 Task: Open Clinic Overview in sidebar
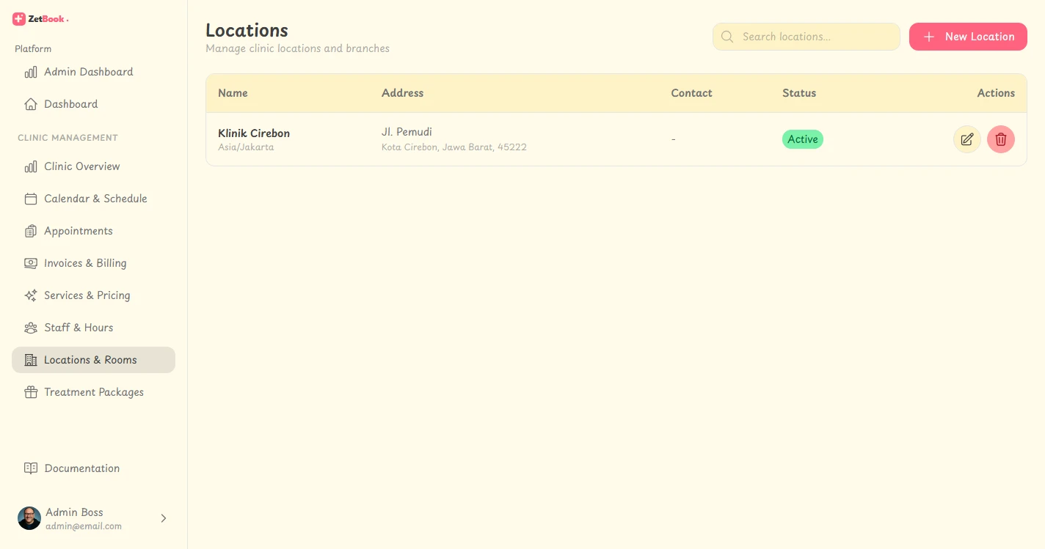click(93, 166)
